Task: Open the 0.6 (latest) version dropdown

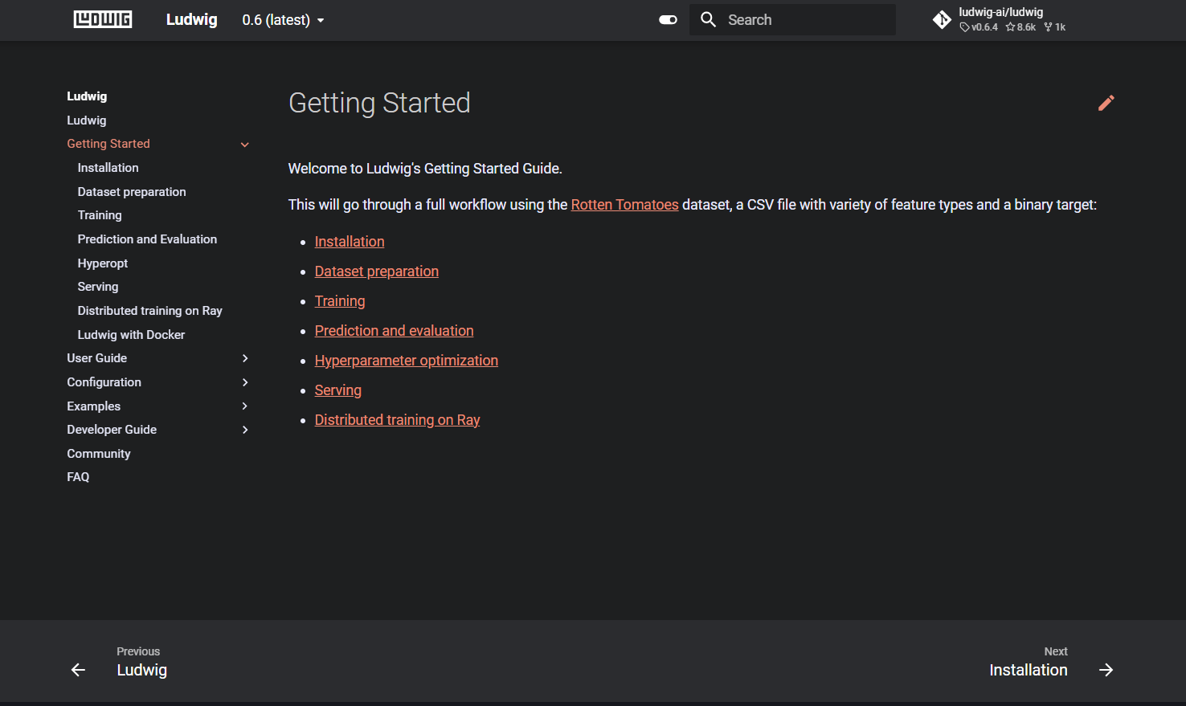Action: pyautogui.click(x=283, y=20)
